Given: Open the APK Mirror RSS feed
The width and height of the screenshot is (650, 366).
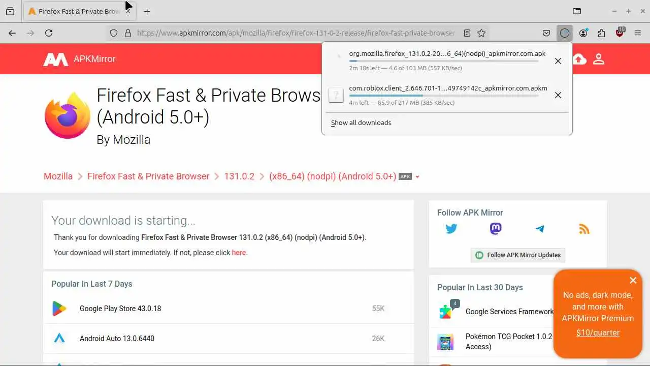Looking at the screenshot, I should coord(584,229).
